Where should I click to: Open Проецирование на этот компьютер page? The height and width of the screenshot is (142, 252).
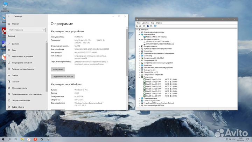[x=27, y=94]
